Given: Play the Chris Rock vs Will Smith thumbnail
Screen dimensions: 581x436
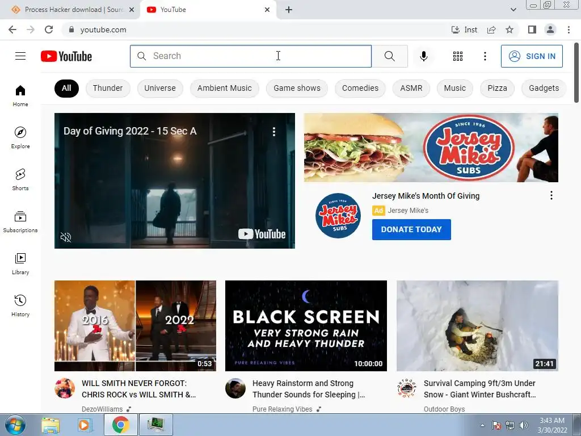Looking at the screenshot, I should [135, 326].
